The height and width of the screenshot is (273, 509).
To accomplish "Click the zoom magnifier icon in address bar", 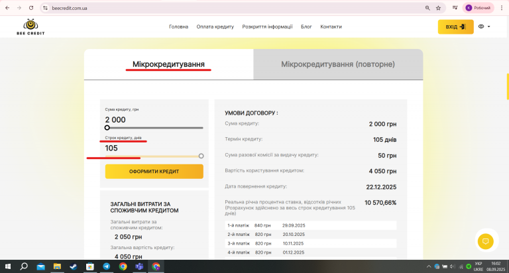I will tap(427, 8).
